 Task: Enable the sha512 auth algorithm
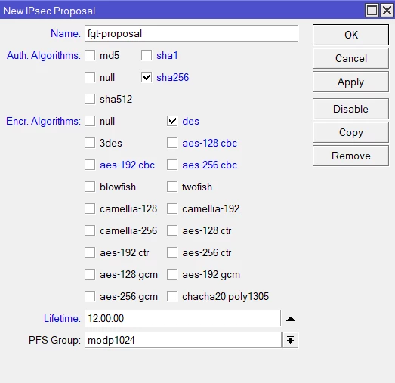pyautogui.click(x=90, y=99)
